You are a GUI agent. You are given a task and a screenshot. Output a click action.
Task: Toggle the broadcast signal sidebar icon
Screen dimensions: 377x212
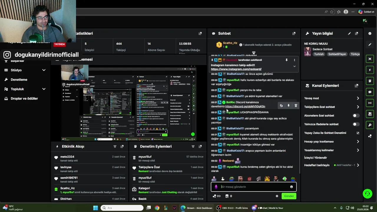point(370,103)
